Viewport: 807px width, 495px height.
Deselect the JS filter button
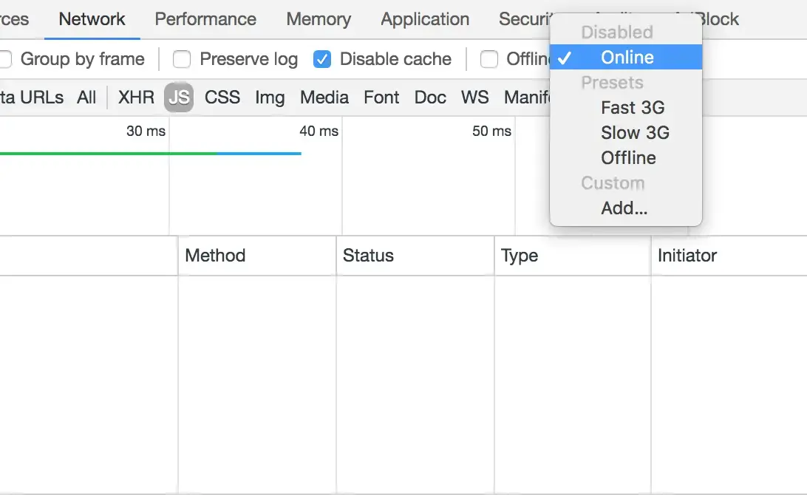[x=179, y=98]
